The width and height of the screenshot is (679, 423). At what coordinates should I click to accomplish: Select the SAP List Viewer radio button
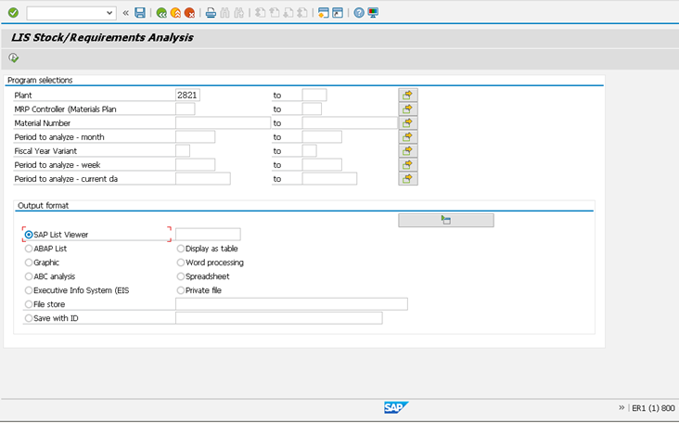click(29, 235)
